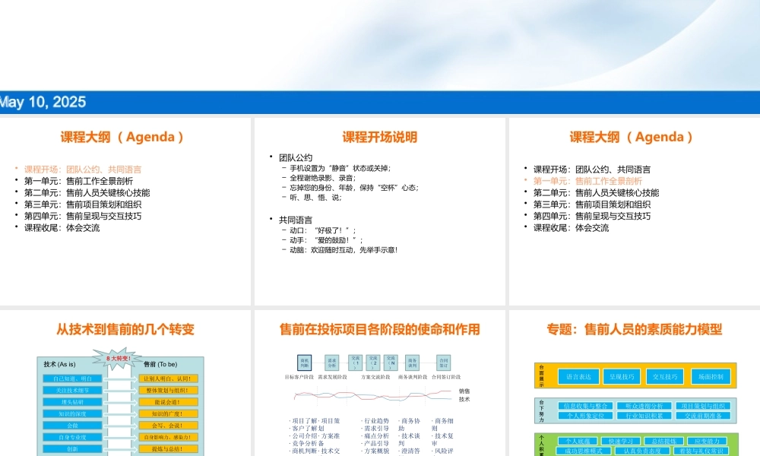Click the 技术 legend label beside the chart
The height and width of the screenshot is (456, 760).
point(464,399)
